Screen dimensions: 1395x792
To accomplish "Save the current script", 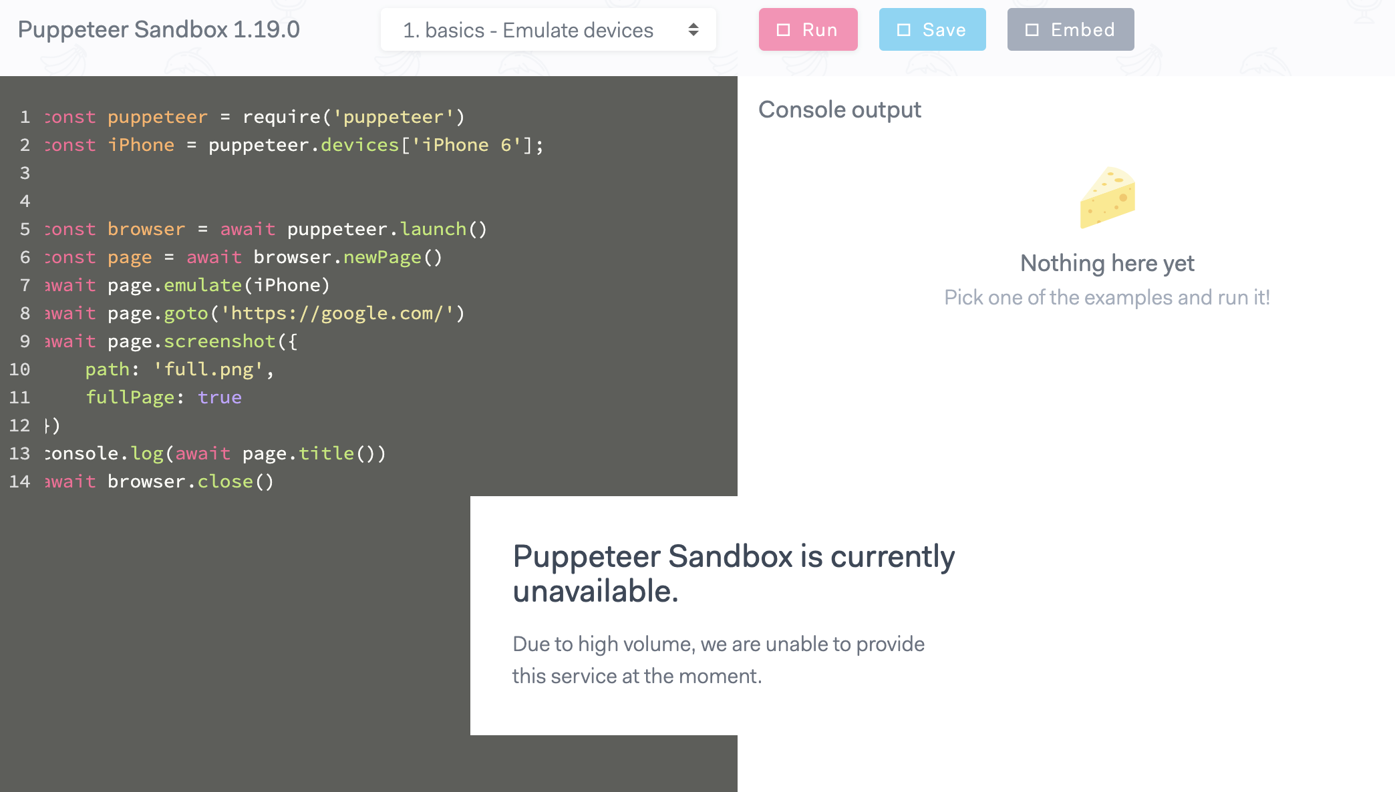I will [932, 29].
